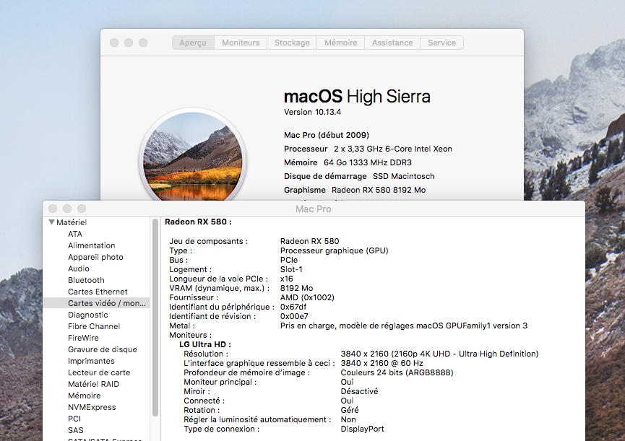Select Imprimantes in the sidebar
Image resolution: width=625 pixels, height=441 pixels.
tap(91, 361)
